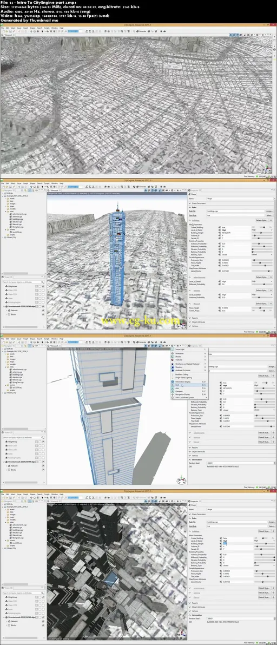This screenshot has width=277, height=645.
Task: Toggle Heightmap layer visibility in full-skyscraper frame
Action: click(43, 286)
